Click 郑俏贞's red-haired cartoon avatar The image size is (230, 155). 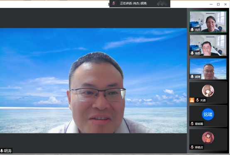click(x=208, y=138)
